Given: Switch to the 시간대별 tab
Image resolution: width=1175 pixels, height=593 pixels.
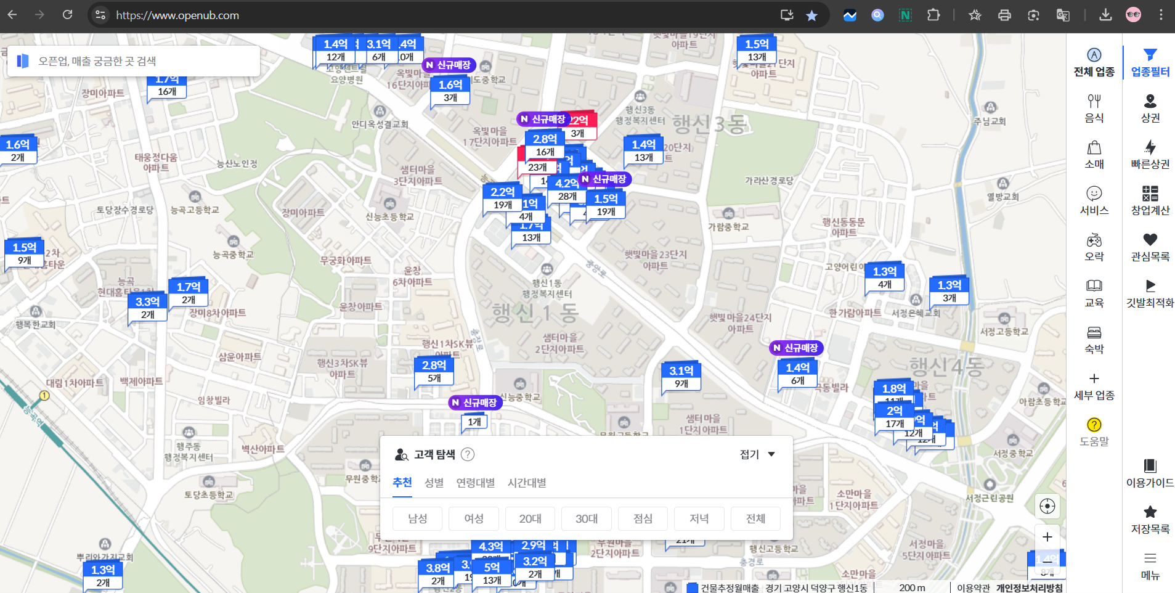Looking at the screenshot, I should pos(527,483).
